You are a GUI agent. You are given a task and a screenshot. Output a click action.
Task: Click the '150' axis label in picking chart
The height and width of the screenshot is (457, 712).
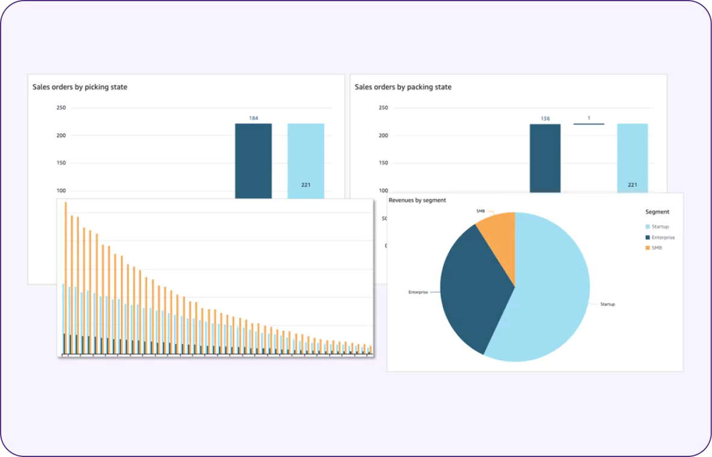tap(61, 162)
